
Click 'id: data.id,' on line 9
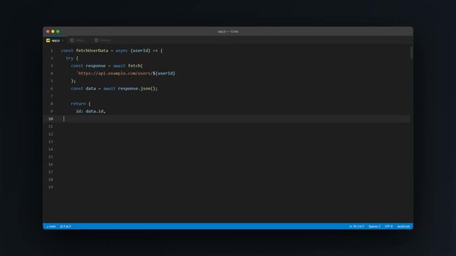[x=91, y=111]
